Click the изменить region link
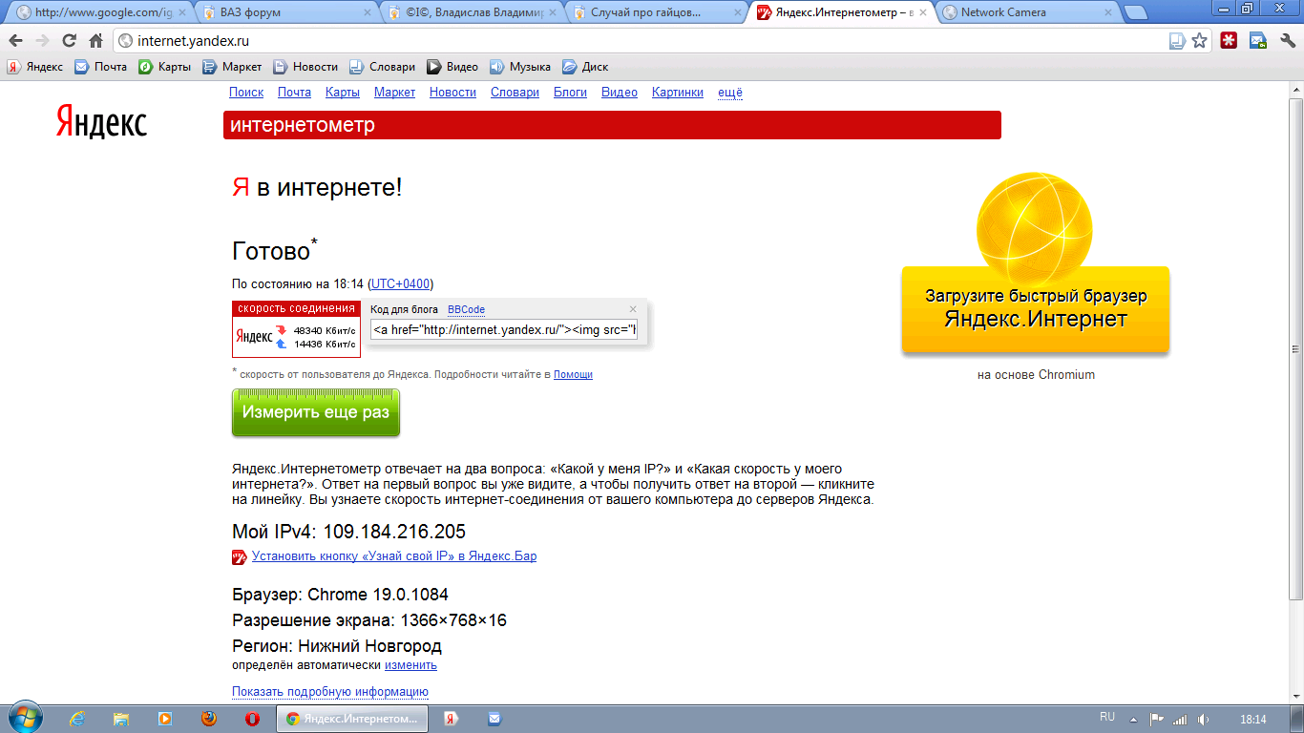 tap(410, 665)
